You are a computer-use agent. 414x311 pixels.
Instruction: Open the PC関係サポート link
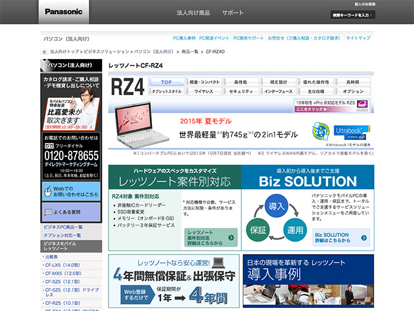(x=248, y=38)
